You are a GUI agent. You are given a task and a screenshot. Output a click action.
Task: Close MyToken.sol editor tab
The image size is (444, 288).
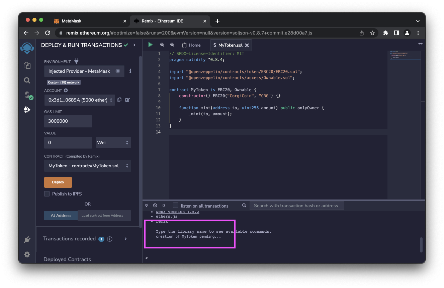point(247,45)
